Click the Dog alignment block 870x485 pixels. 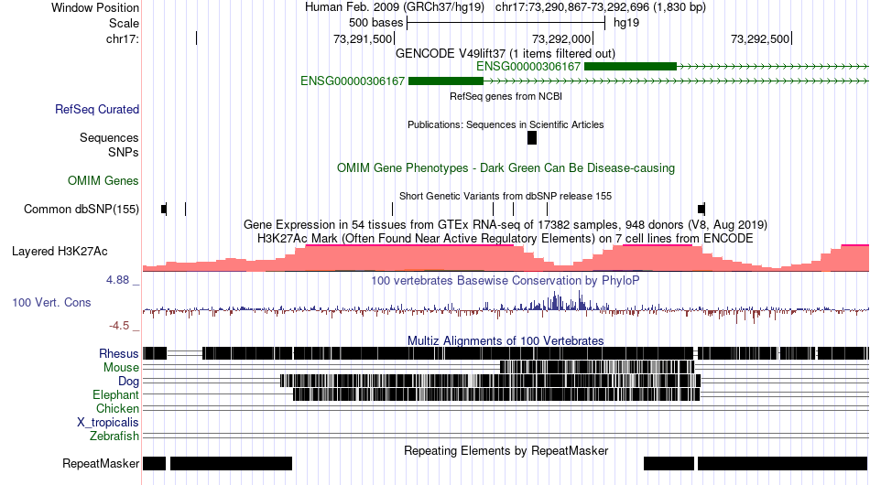point(491,381)
